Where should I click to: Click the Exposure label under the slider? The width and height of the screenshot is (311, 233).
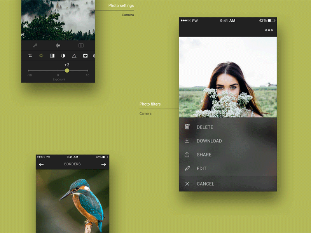click(x=59, y=79)
